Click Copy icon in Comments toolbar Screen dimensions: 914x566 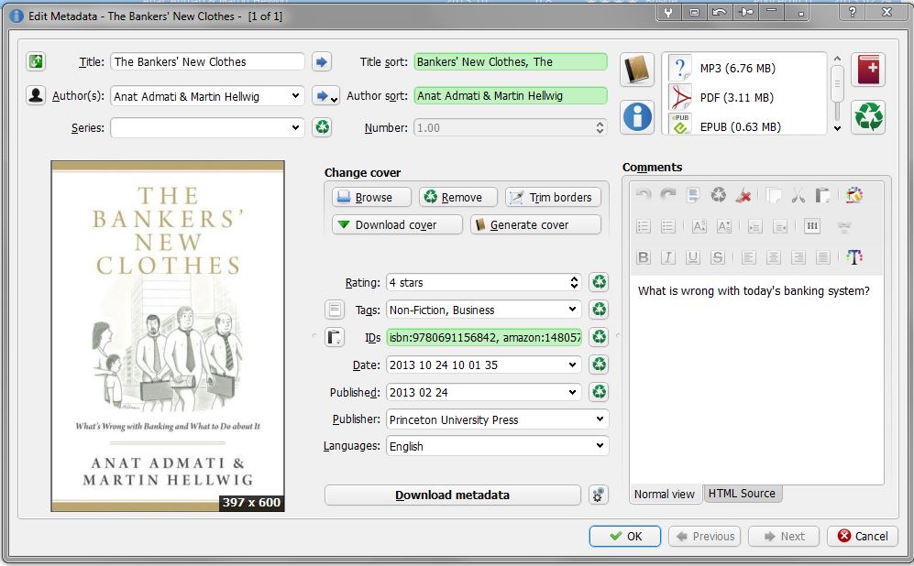[x=774, y=195]
